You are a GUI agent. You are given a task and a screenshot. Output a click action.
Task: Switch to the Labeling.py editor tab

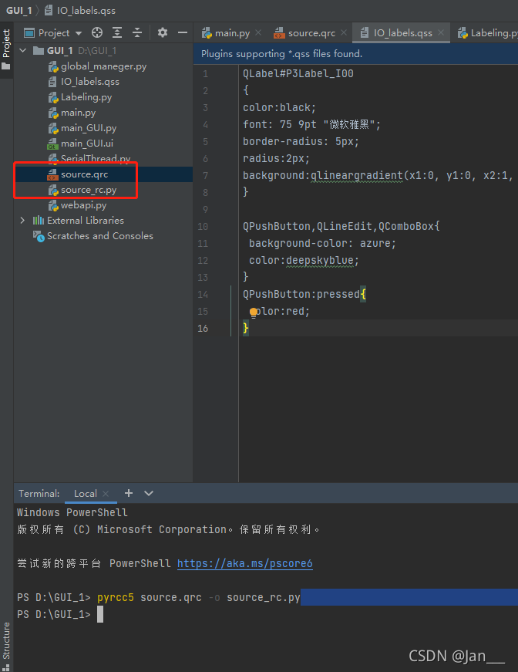click(x=487, y=33)
